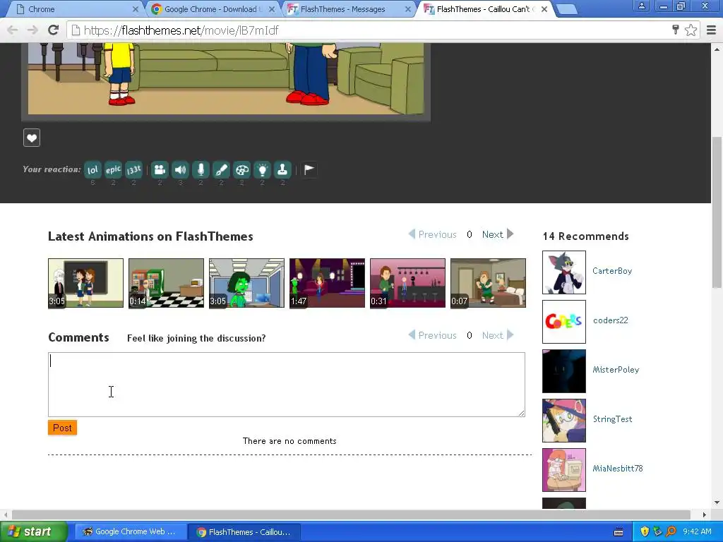Select the speaker sound reaction icon
This screenshot has height=542, width=723.
(x=180, y=169)
